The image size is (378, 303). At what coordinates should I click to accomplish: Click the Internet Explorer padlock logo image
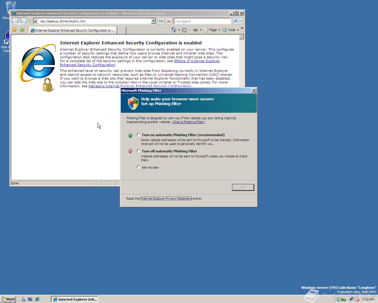[37, 67]
